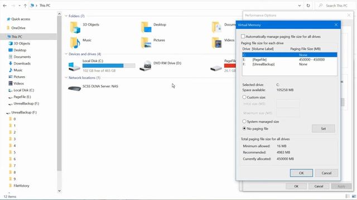This screenshot has height=200, width=357.
Task: Open address bar history dropdown
Action: coord(300,6)
